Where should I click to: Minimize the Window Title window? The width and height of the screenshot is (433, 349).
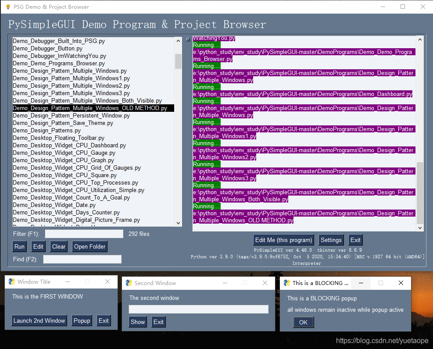pyautogui.click(x=68, y=281)
